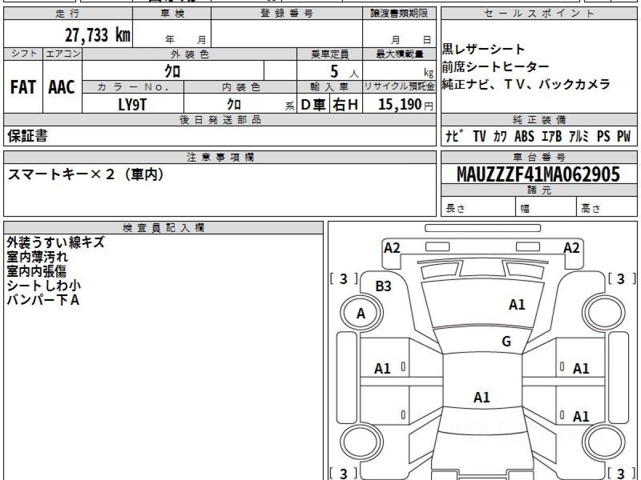Click the バンパー下A inspector note

[x=43, y=300]
